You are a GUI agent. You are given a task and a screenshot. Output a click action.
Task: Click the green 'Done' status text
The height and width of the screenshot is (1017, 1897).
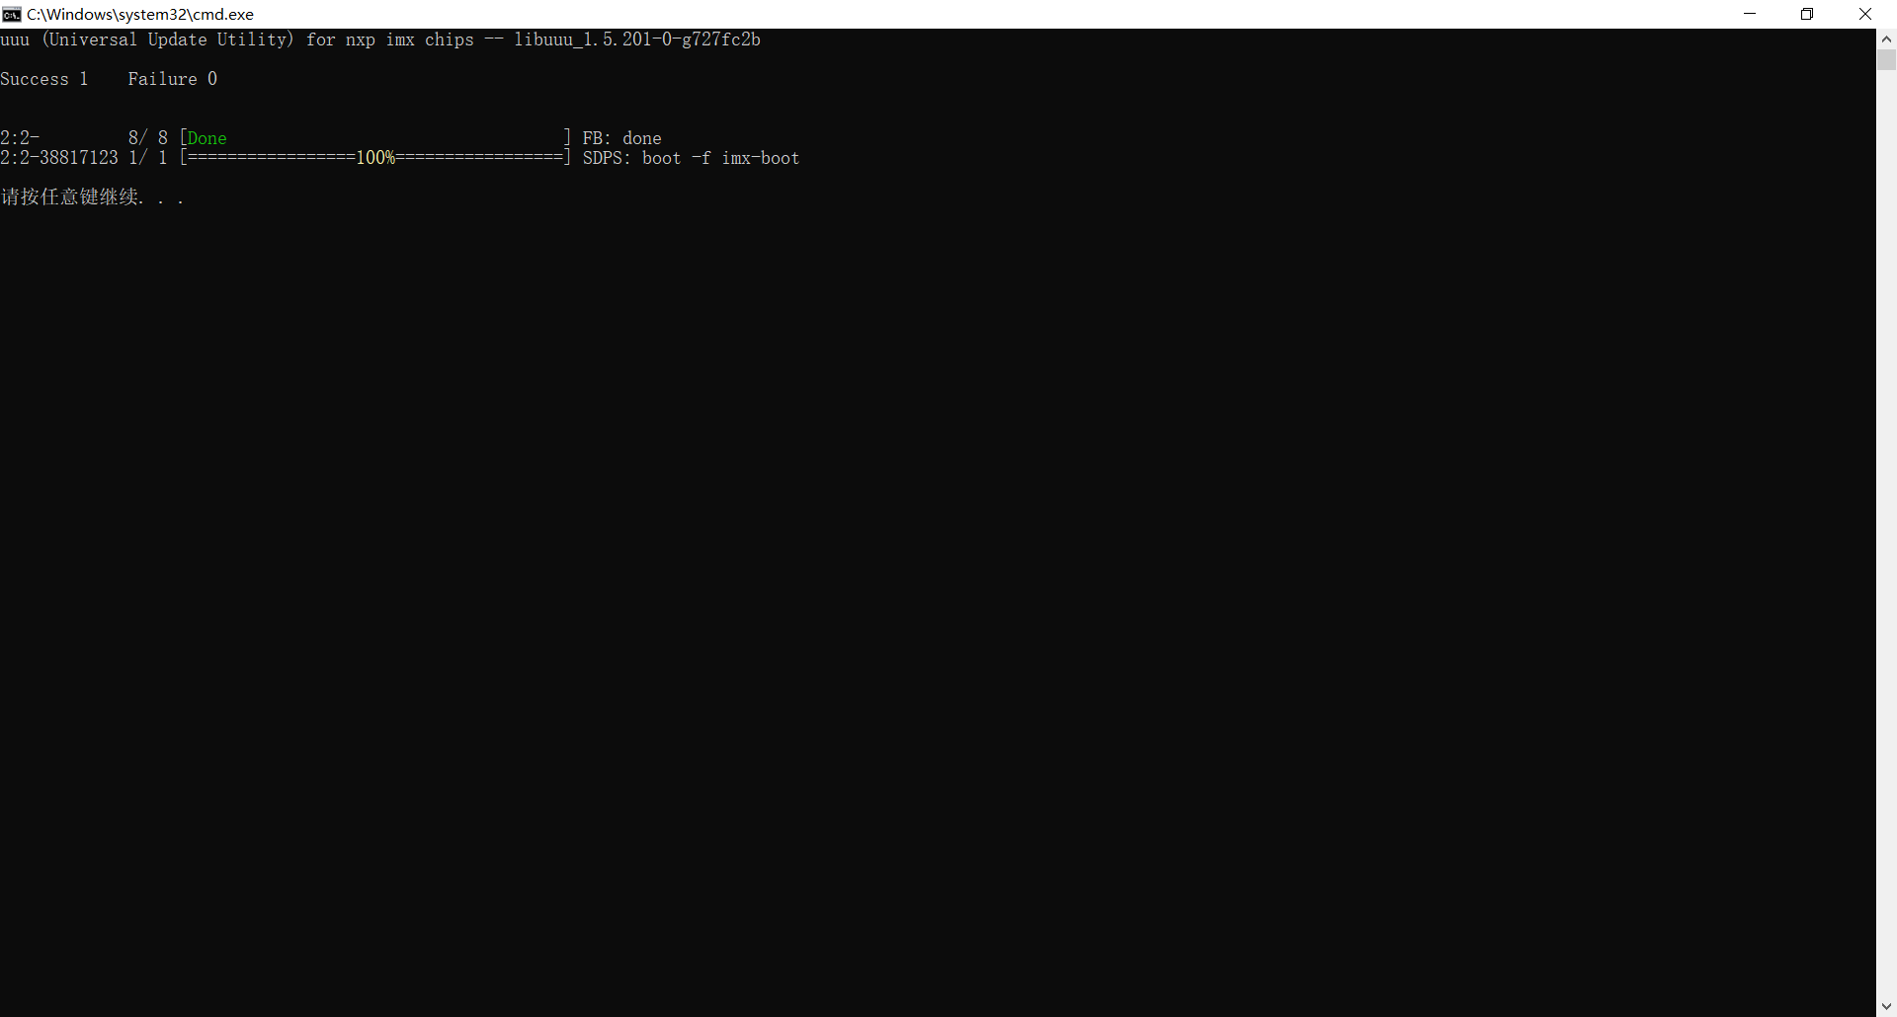click(207, 138)
